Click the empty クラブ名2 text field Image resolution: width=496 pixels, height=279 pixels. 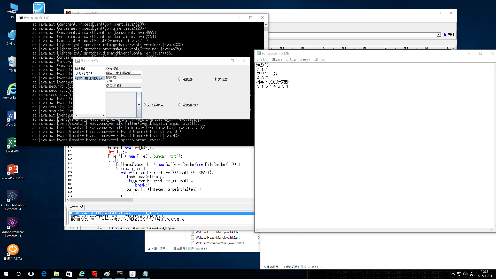123,89
